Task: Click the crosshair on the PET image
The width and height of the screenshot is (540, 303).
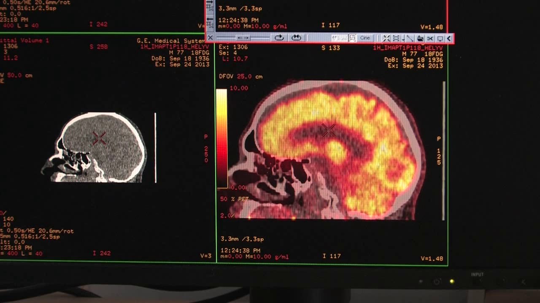Action: pos(328,130)
